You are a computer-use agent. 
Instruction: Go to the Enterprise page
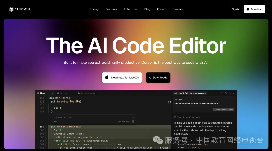(131, 9)
